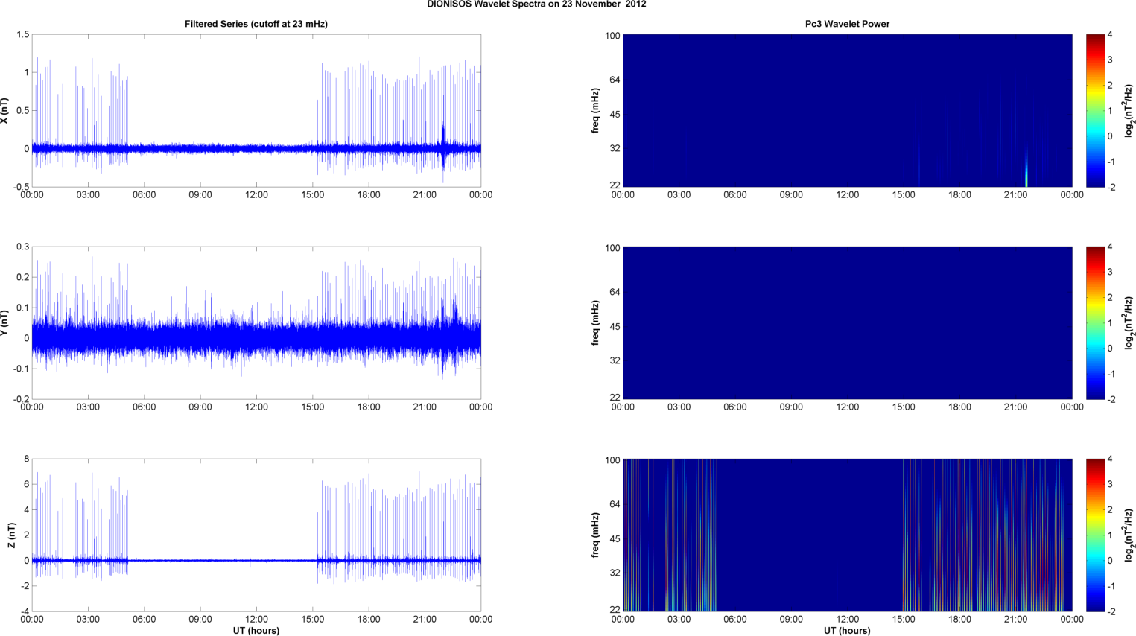Viewport: 1136px width, 636px height.
Task: Click the log2(nT²/Hz) label beside middle colorbar
Action: pos(1130,322)
